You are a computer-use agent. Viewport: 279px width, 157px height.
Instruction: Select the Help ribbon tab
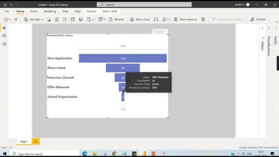78,11
